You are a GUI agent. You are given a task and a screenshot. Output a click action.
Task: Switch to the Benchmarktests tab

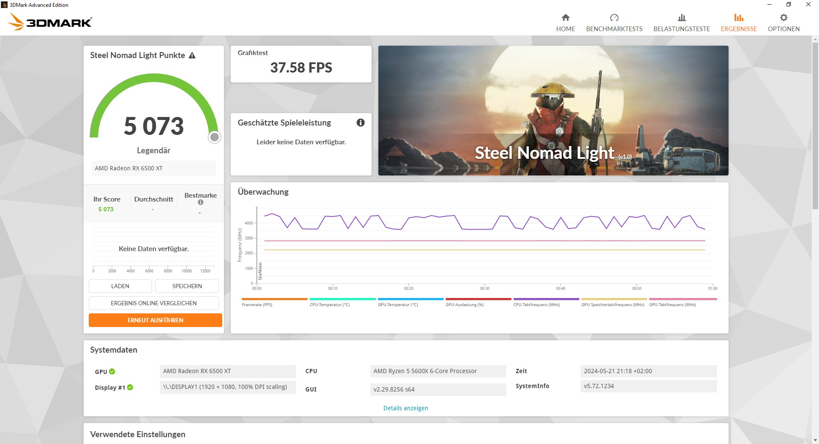pos(614,21)
